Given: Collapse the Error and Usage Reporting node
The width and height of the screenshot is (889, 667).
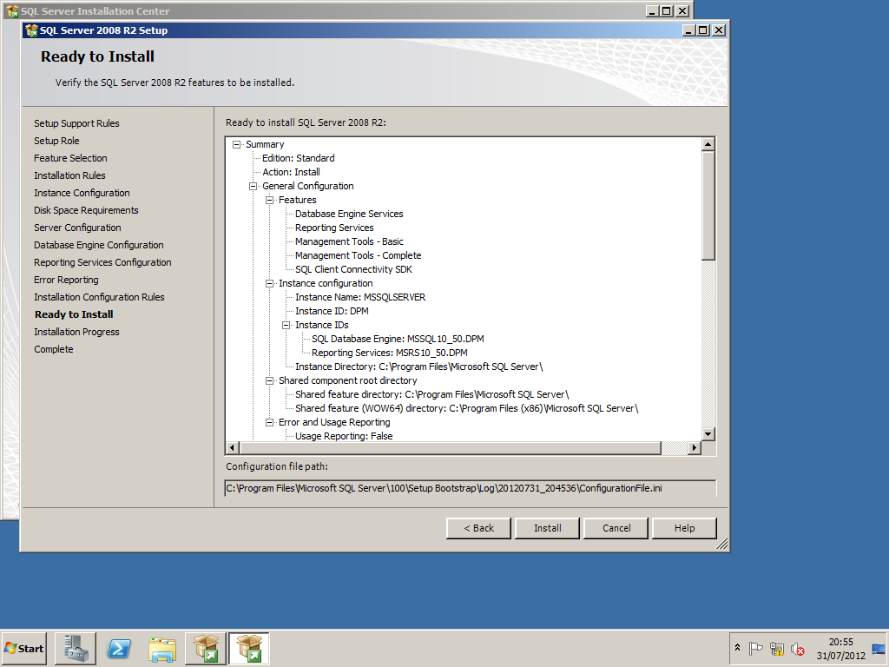Looking at the screenshot, I should coord(270,423).
